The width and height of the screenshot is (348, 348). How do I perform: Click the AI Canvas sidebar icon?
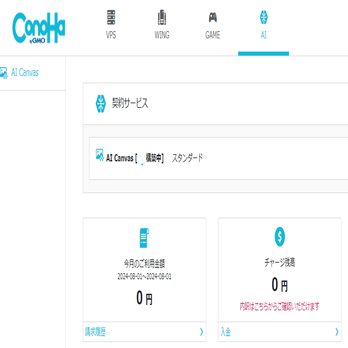tap(3, 73)
